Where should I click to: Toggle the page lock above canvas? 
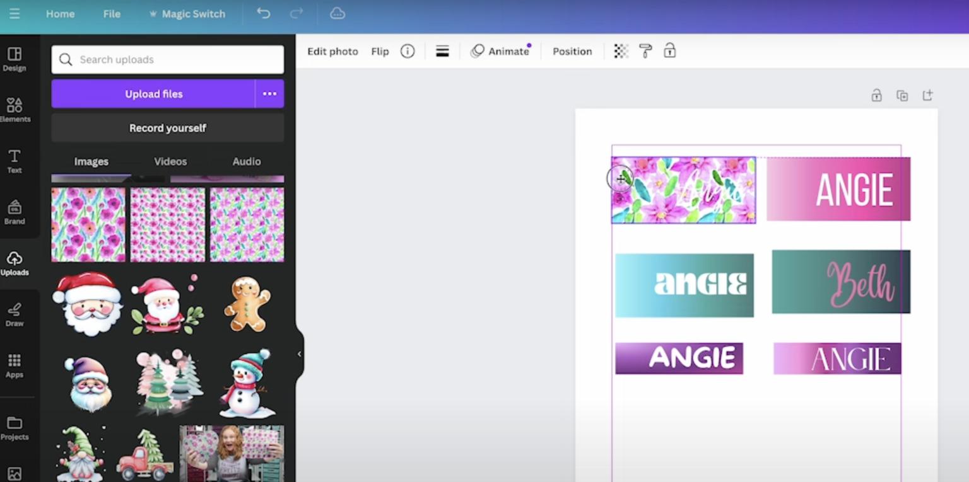pyautogui.click(x=876, y=96)
